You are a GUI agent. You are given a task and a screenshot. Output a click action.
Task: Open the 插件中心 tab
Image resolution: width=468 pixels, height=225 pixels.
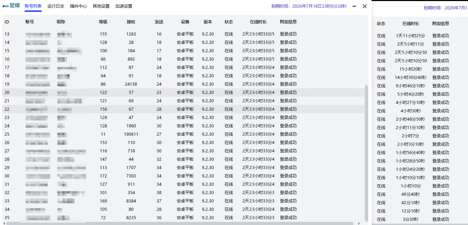(78, 6)
